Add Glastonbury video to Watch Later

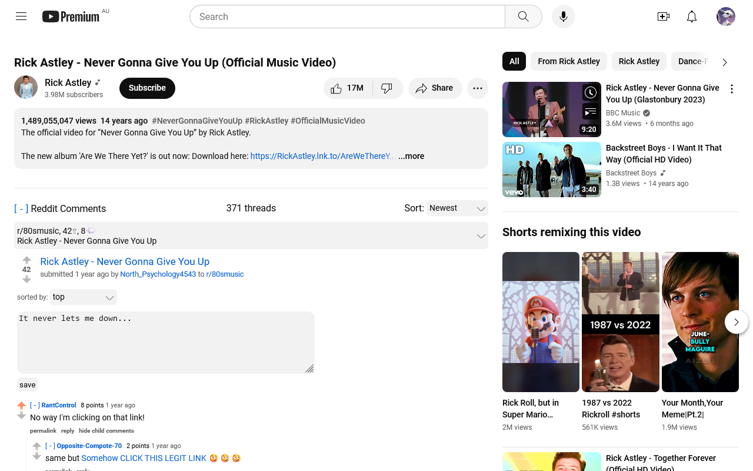pyautogui.click(x=590, y=92)
